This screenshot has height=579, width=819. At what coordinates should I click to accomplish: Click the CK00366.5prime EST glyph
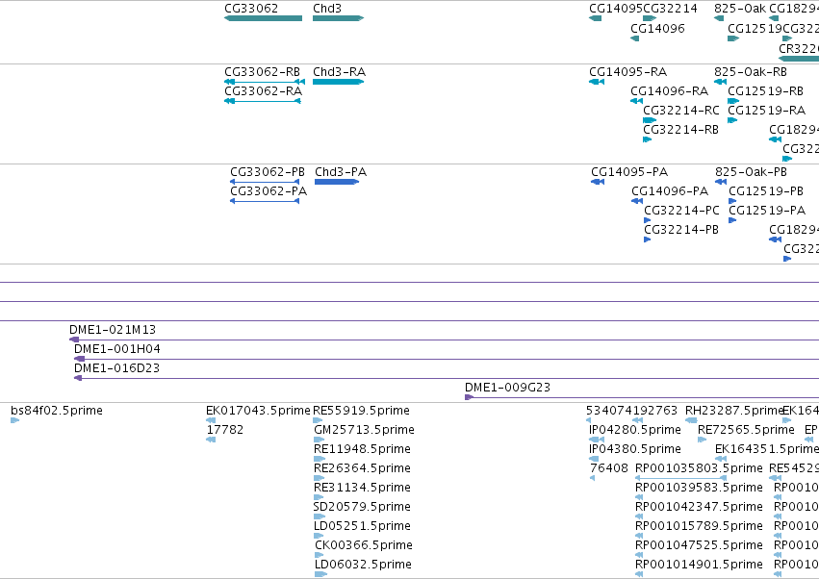tap(320, 556)
